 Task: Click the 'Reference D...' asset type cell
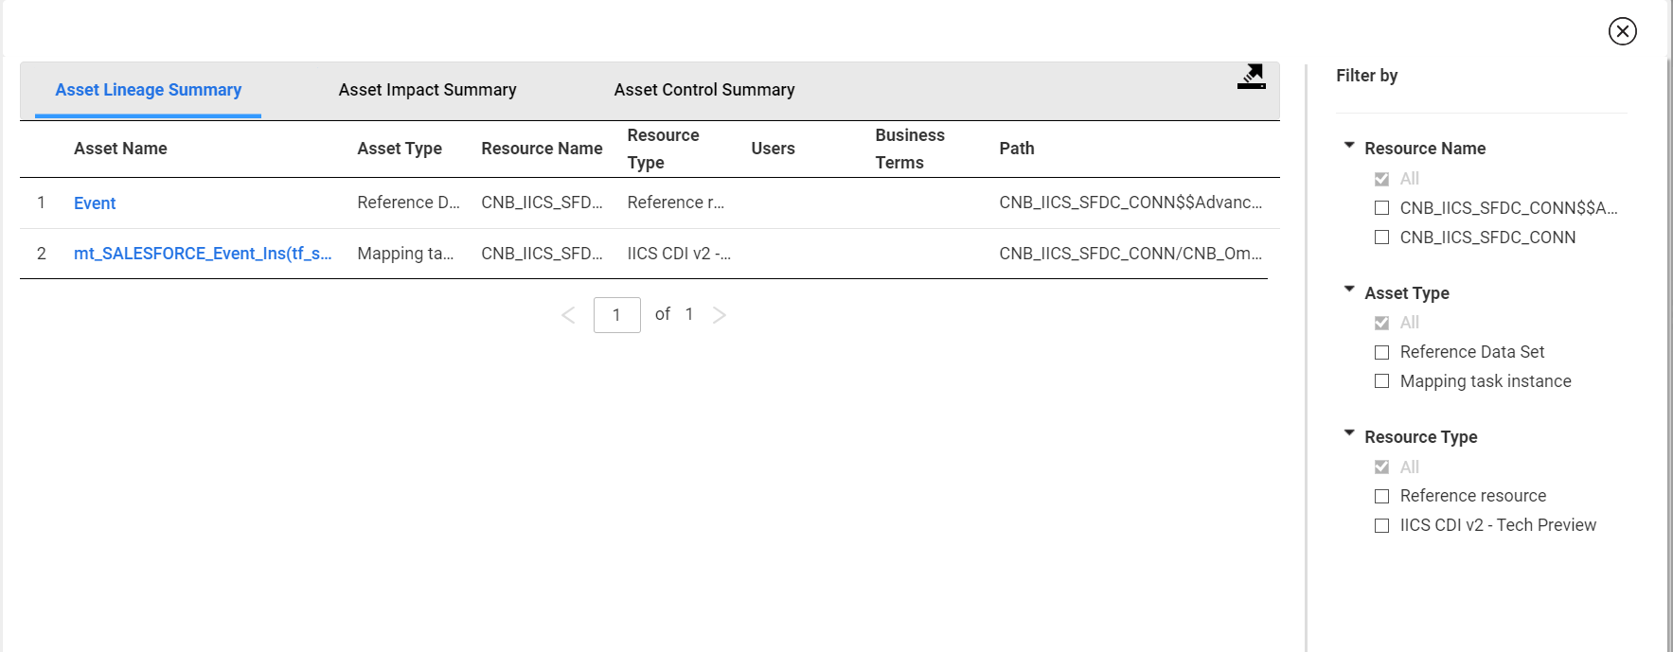pyautogui.click(x=408, y=203)
